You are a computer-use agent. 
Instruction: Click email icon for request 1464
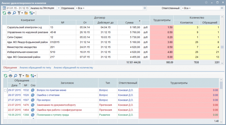pos(33,110)
